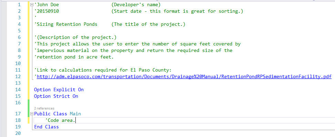This screenshot has height=137, width=335.
Task: Click line number 1 in the gutter
Action: pyautogui.click(x=19, y=5)
